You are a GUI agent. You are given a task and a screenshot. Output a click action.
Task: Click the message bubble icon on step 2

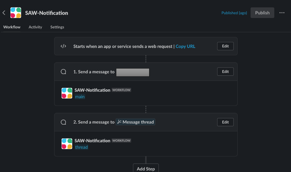tap(63, 122)
